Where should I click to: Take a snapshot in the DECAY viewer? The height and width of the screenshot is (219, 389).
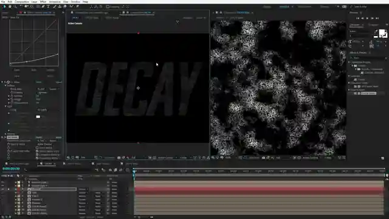[119, 158]
